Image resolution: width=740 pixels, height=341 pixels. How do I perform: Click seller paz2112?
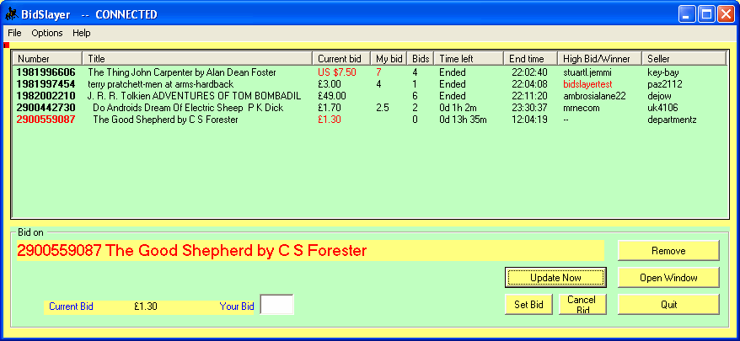pos(665,84)
